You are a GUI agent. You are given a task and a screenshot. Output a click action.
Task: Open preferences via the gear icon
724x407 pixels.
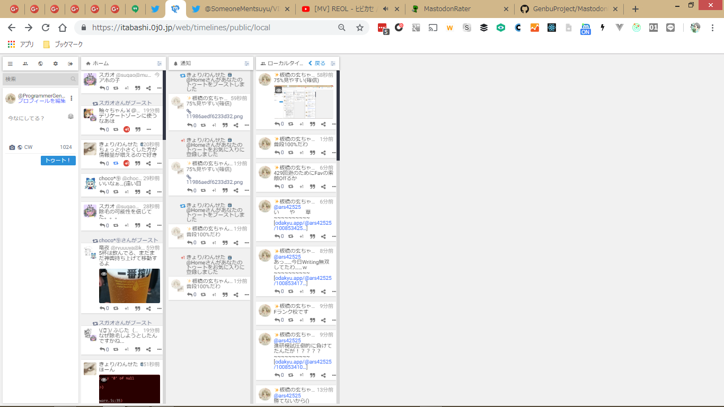click(x=56, y=64)
